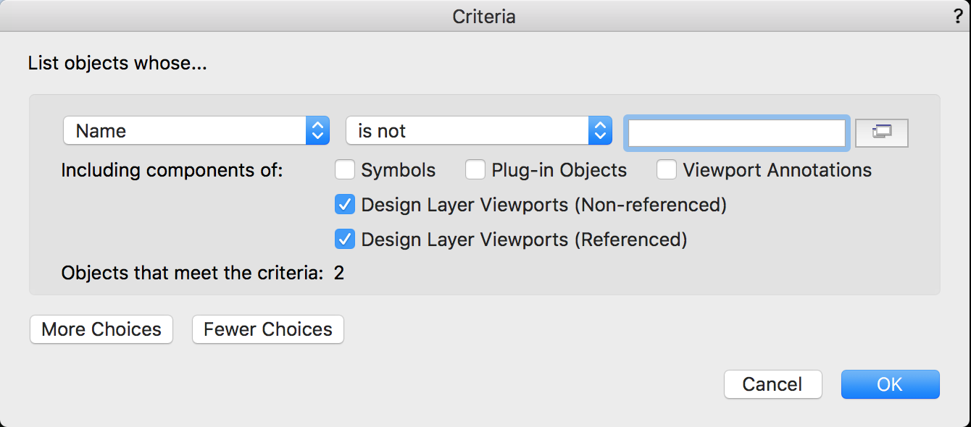Image resolution: width=971 pixels, height=427 pixels.
Task: Click the "Including components of:" label
Action: click(x=172, y=170)
